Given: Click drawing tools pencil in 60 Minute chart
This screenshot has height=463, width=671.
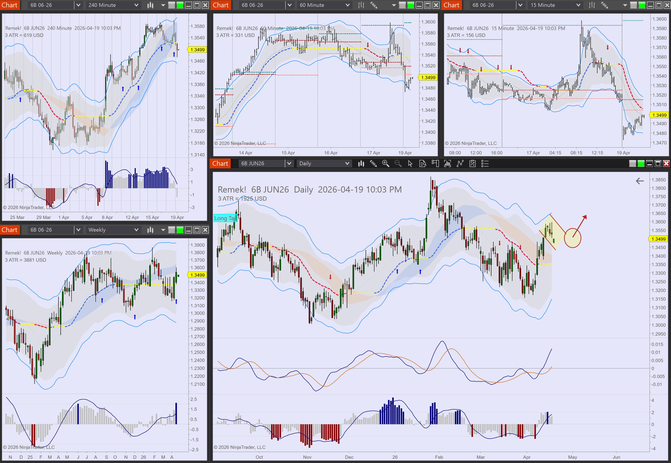Looking at the screenshot, I should click(x=374, y=5).
